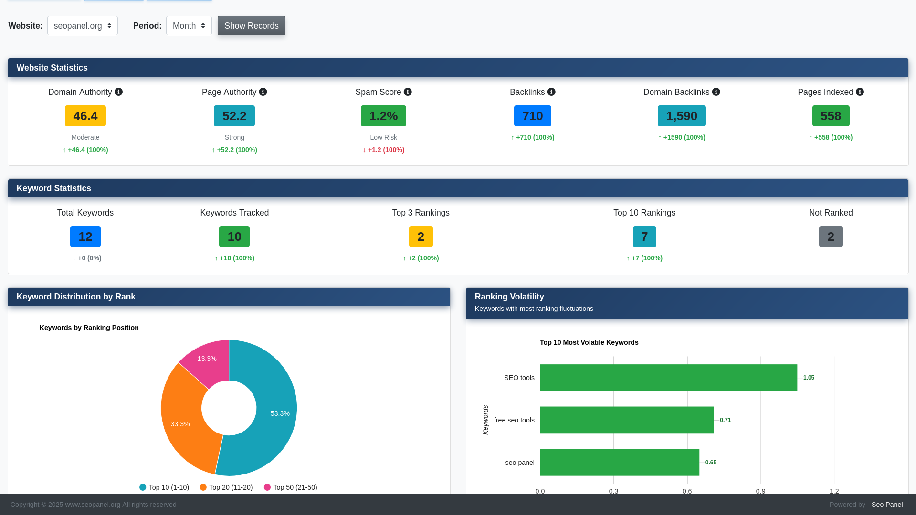Click the 710 Backlinks value badge
The height and width of the screenshot is (515, 916).
pyautogui.click(x=532, y=116)
